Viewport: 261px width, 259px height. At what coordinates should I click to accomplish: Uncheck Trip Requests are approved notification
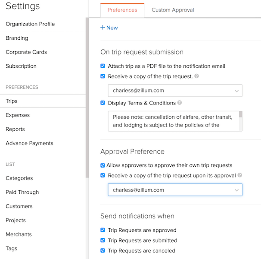coord(103,230)
